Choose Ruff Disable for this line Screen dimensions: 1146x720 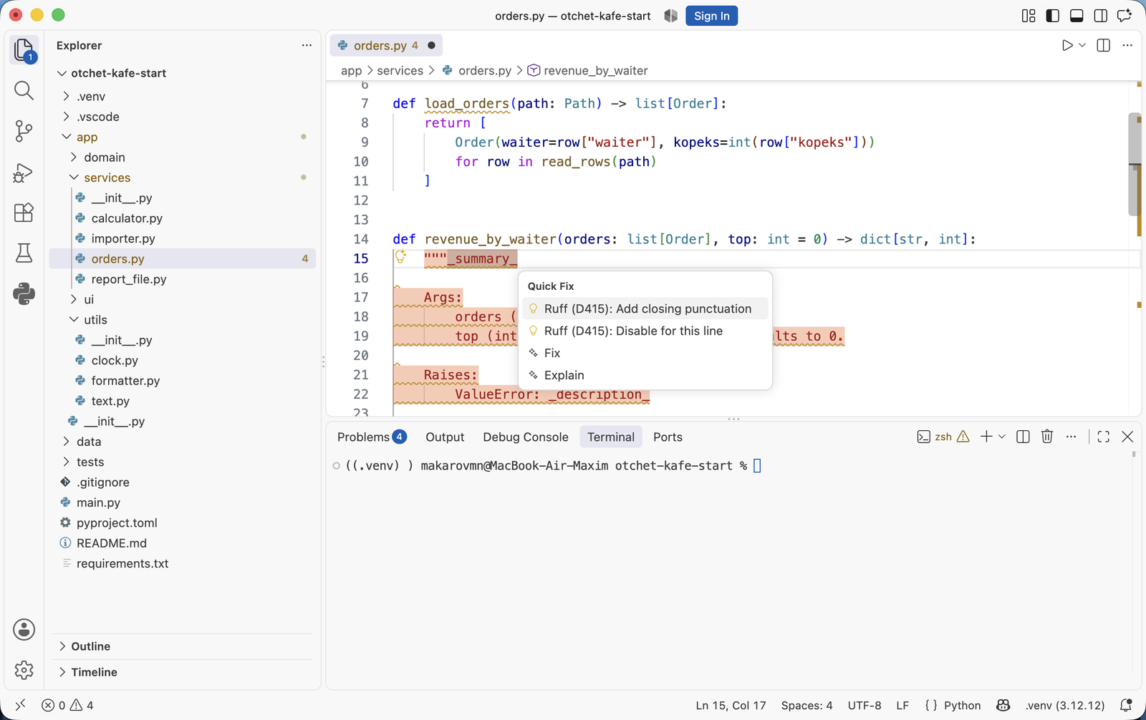click(x=645, y=331)
